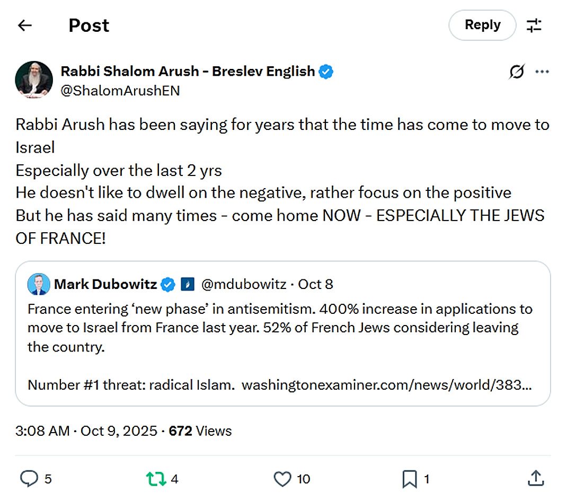
Task: Click the blue verified badge on author
Action: point(326,72)
